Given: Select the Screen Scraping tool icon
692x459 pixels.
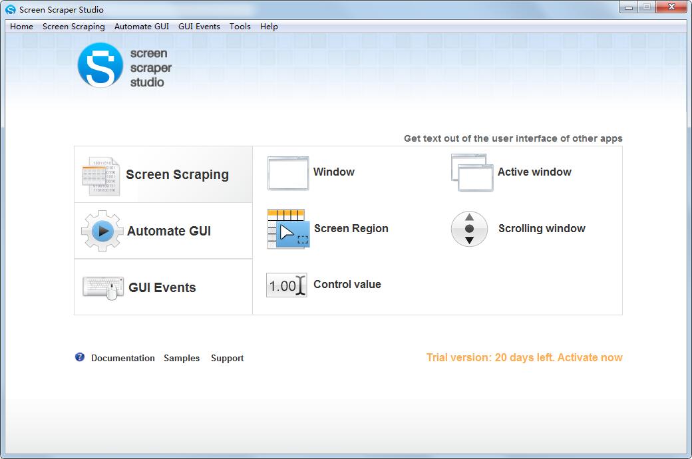Looking at the screenshot, I should (x=101, y=174).
